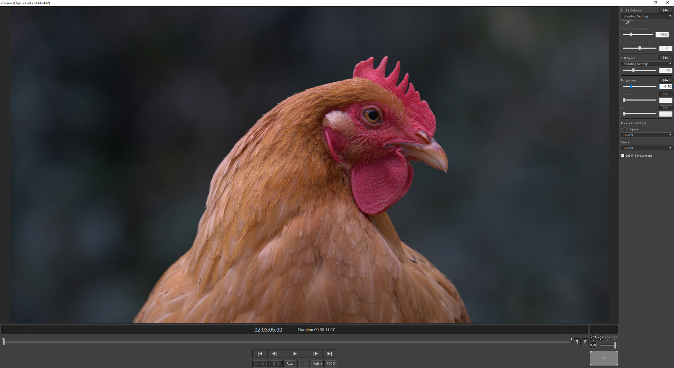Open the White Balance Shooting Settings dropdown
Screen dimensions: 674x368
(x=646, y=16)
